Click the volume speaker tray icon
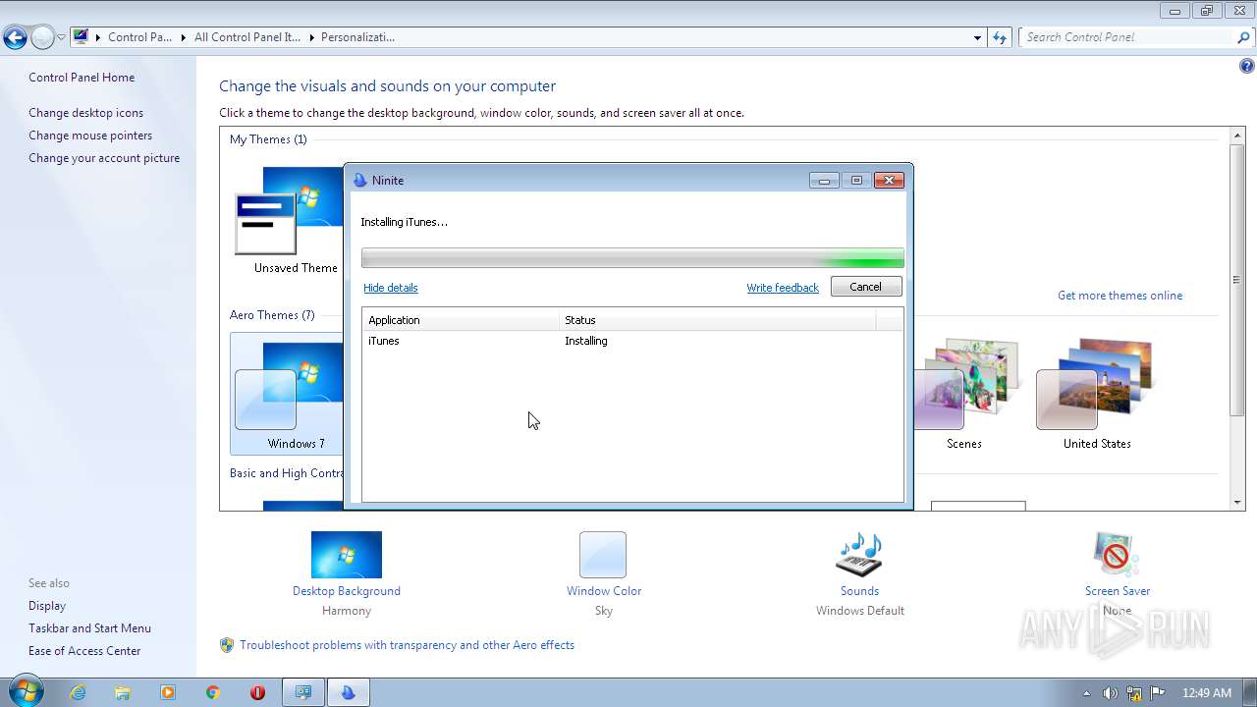Screen dimensions: 1257x707 [x=1110, y=692]
